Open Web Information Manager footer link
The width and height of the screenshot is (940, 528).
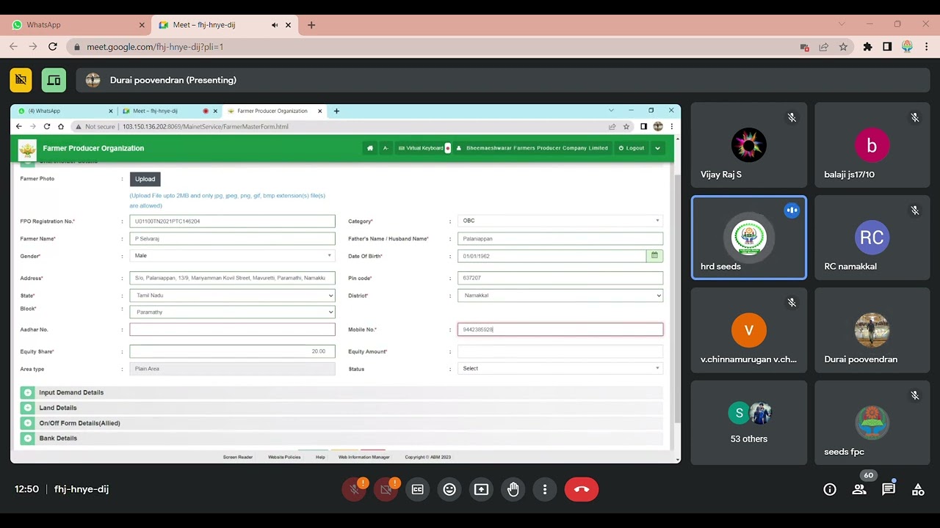tap(364, 457)
